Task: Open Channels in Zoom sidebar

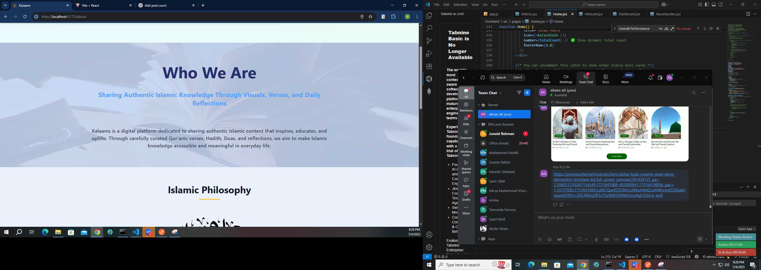Action: 466,134
